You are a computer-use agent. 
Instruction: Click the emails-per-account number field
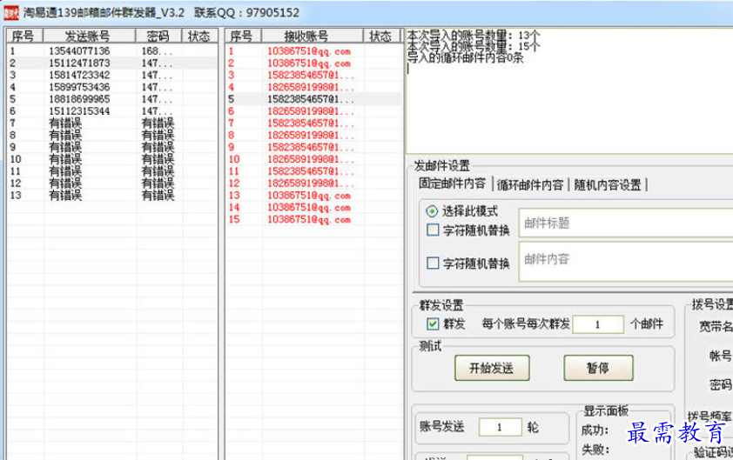[x=598, y=324]
